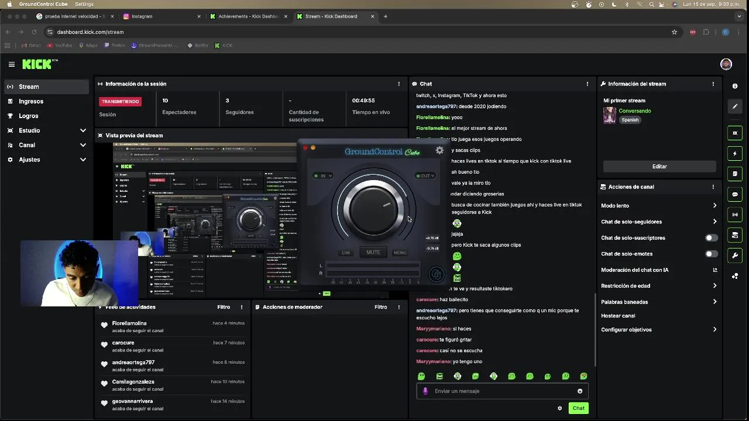Image resolution: width=749 pixels, height=421 pixels.
Task: Open GroundControl Cube settings gear
Action: [439, 150]
